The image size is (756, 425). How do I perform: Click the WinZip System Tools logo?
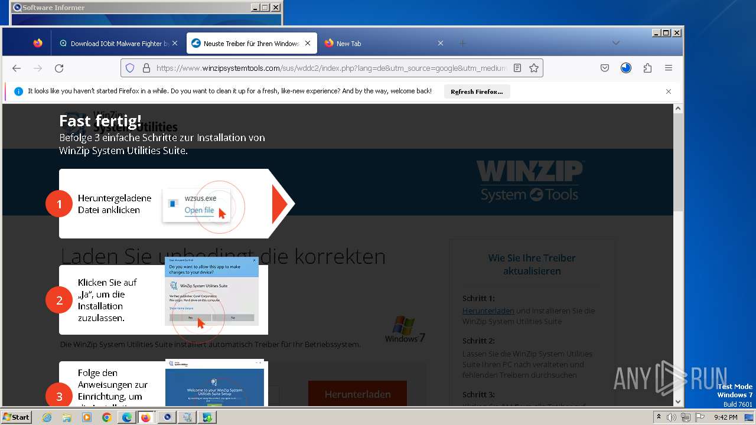click(x=529, y=181)
